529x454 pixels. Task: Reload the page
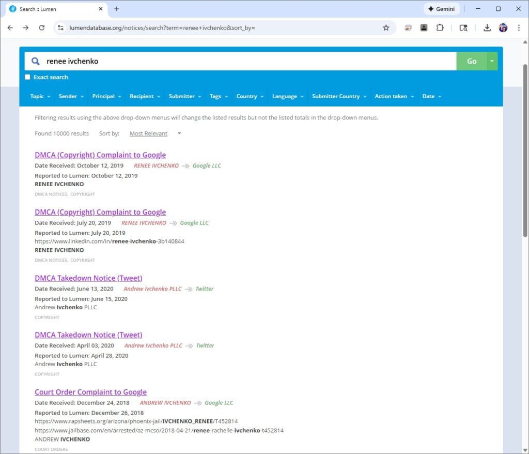click(x=42, y=28)
